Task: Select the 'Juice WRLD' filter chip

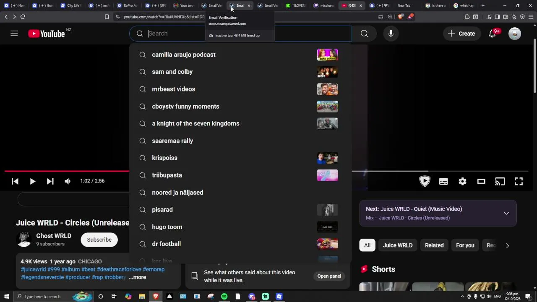Action: coord(398,245)
